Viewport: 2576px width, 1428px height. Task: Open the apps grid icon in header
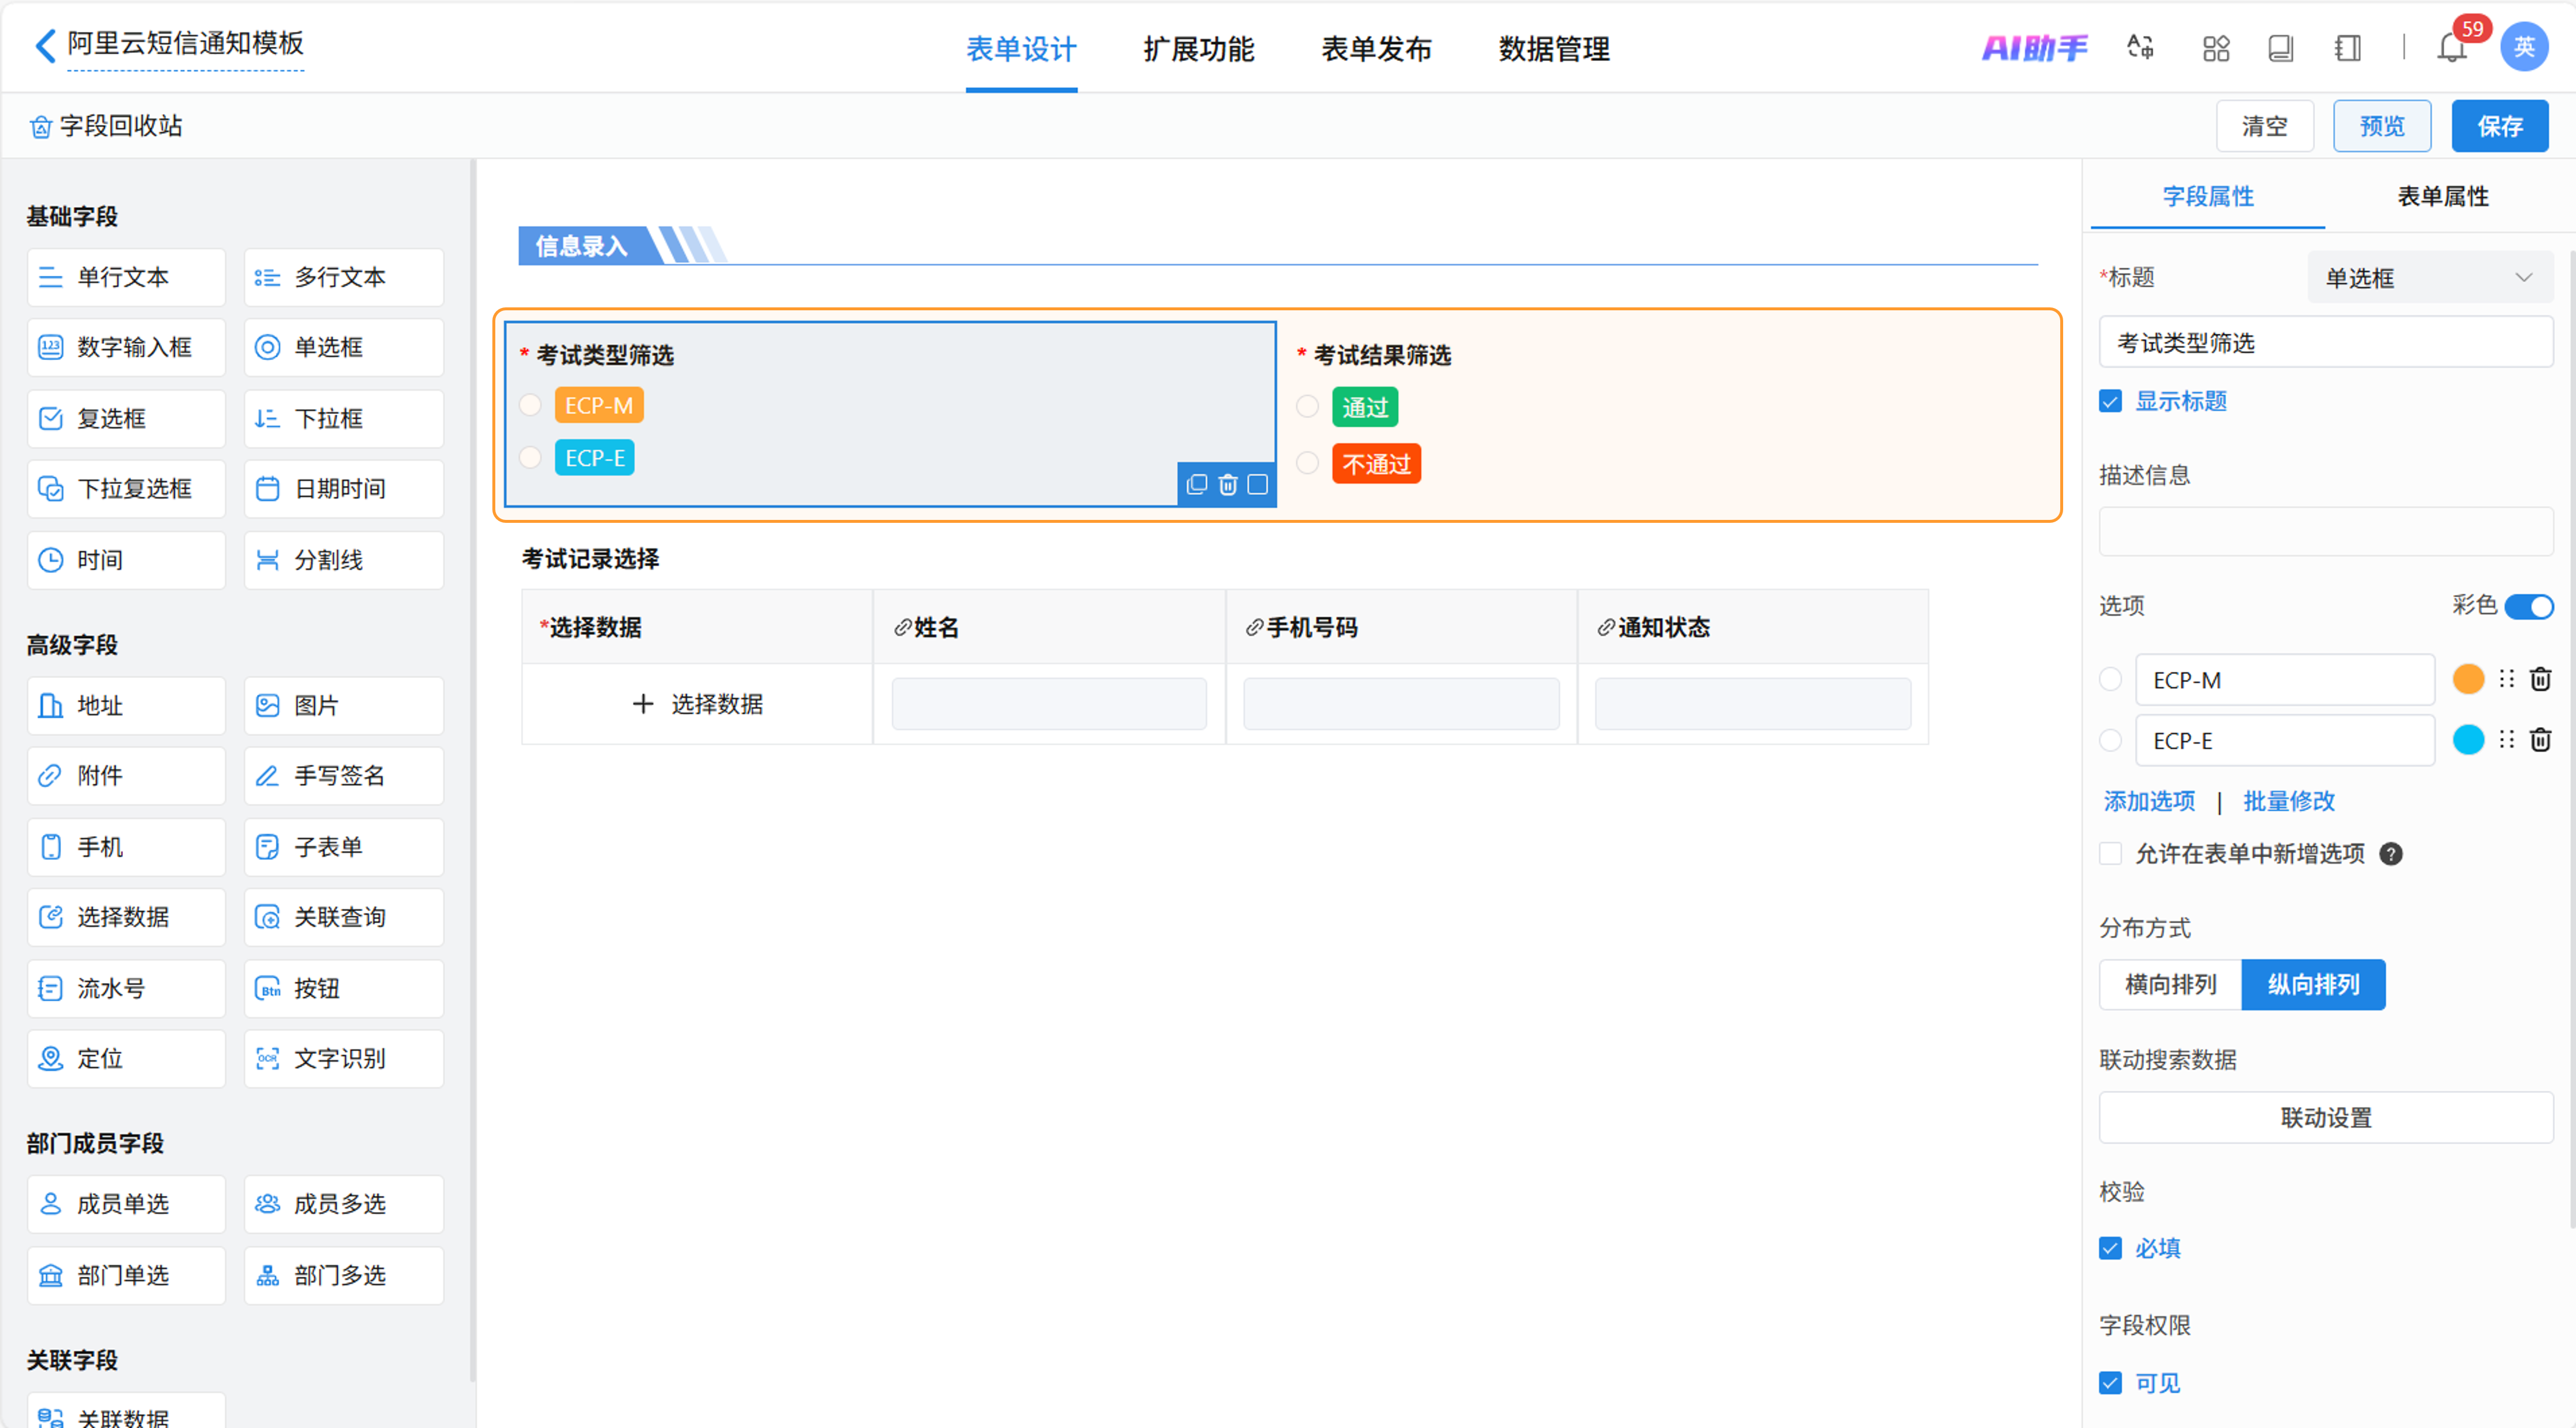(x=2216, y=48)
